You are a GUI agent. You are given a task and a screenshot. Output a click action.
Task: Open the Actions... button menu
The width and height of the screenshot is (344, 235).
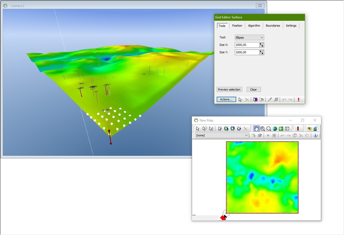226,99
